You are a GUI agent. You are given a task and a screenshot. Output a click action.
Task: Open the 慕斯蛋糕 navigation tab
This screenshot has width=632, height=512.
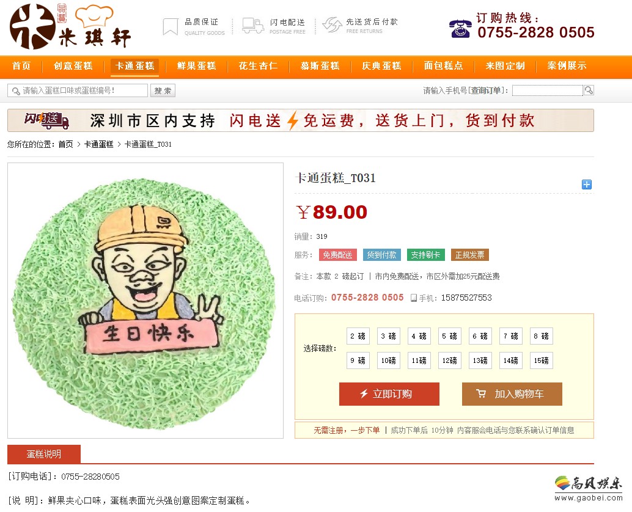(320, 66)
